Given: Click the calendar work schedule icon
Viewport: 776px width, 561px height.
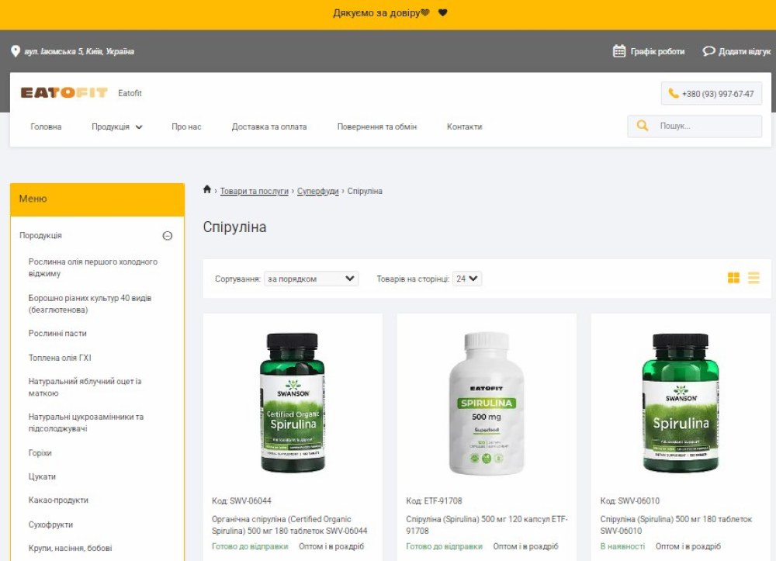Looking at the screenshot, I should (x=618, y=51).
